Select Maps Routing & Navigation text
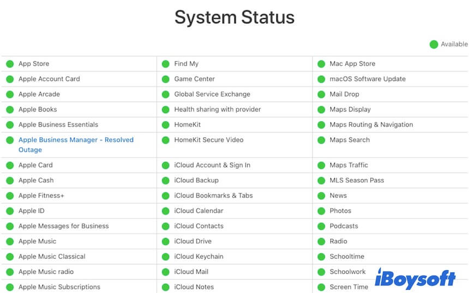The height and width of the screenshot is (293, 469). coord(371,125)
